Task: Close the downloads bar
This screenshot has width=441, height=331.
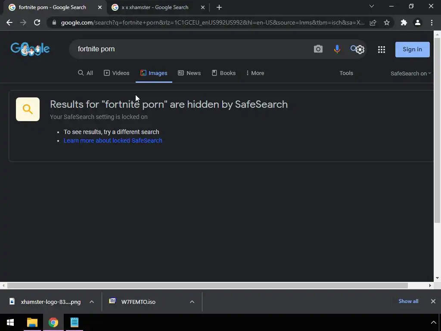Action: point(433,301)
